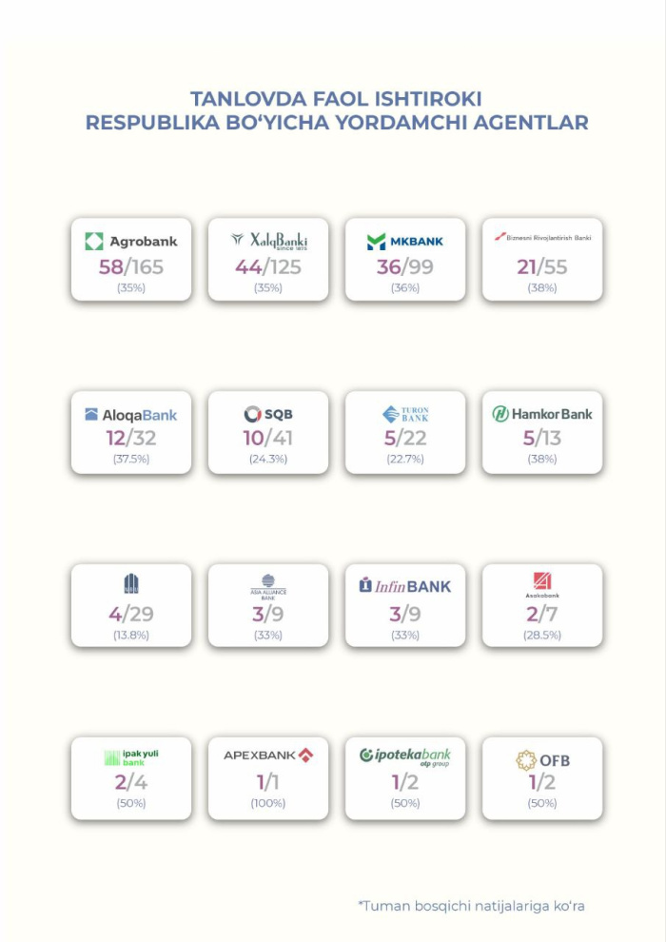Select the AloqaBank logo
Viewport: 666px width, 942px height.
(131, 414)
